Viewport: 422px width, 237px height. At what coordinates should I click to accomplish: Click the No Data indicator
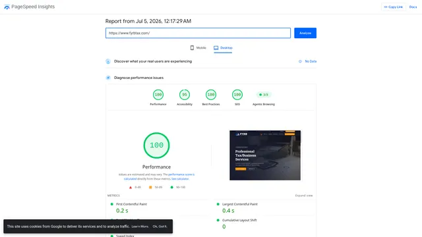pos(307,61)
